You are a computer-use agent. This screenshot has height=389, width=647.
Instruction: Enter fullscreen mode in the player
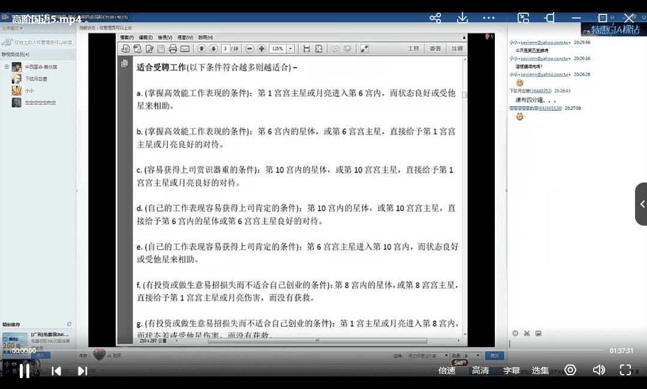tap(625, 370)
